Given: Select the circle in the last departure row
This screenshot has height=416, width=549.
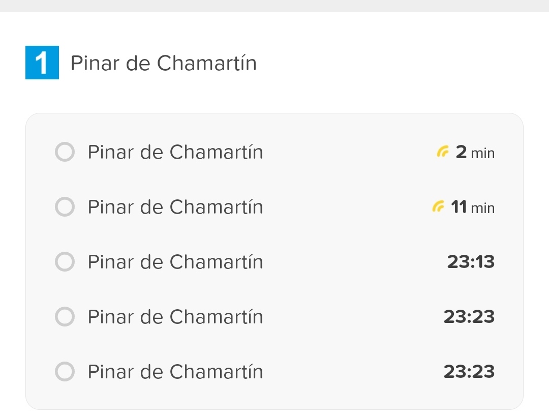Looking at the screenshot, I should [65, 372].
